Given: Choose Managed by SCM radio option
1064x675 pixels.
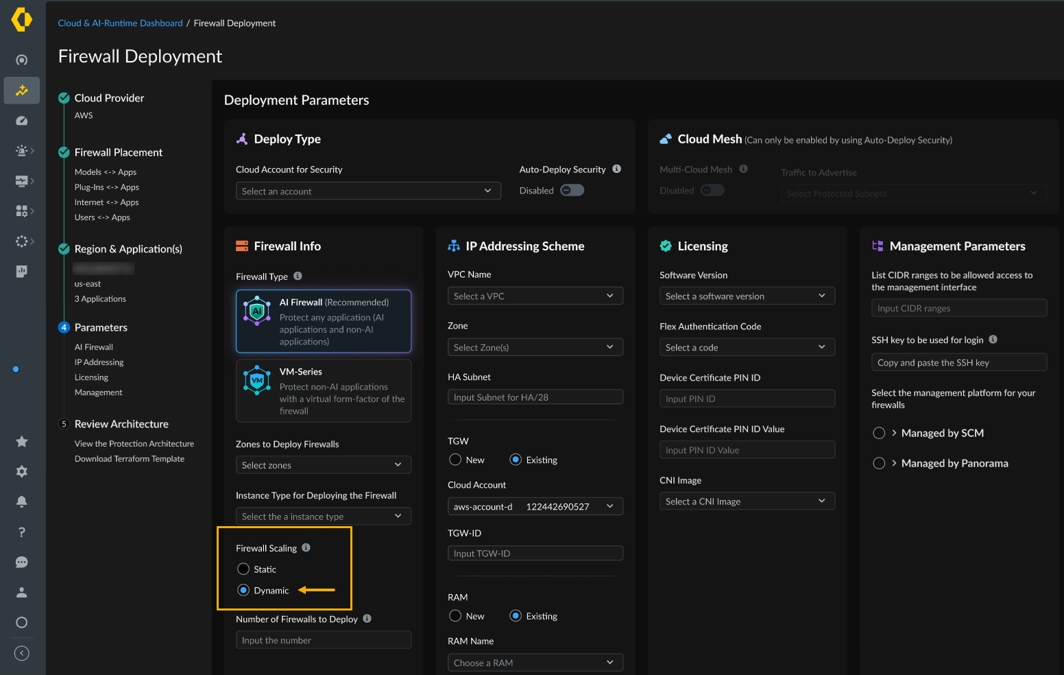Looking at the screenshot, I should (x=879, y=434).
